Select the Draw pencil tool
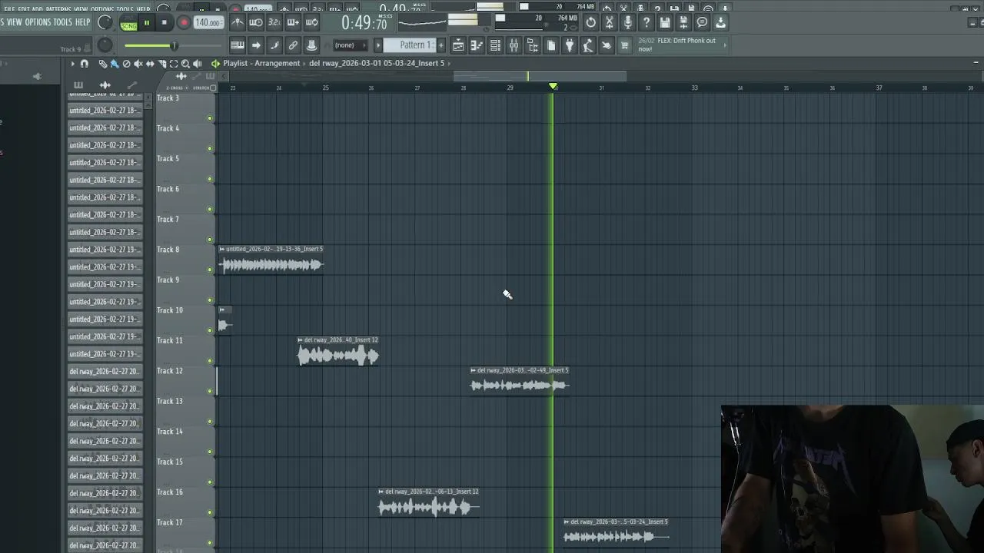 pyautogui.click(x=103, y=64)
